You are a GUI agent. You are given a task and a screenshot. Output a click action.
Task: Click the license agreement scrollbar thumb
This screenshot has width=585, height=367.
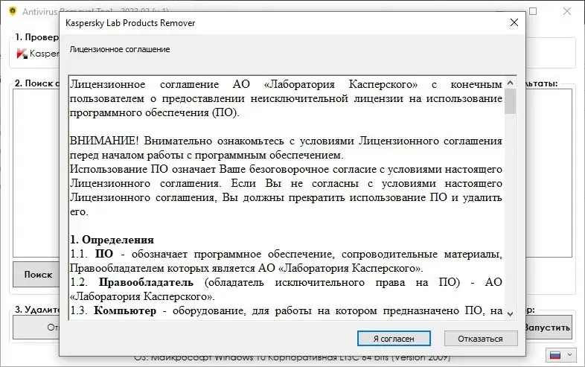coord(511,101)
